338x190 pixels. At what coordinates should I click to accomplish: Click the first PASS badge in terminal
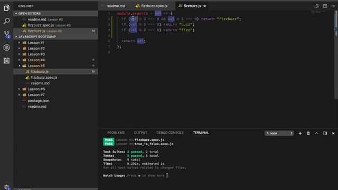[x=109, y=140]
